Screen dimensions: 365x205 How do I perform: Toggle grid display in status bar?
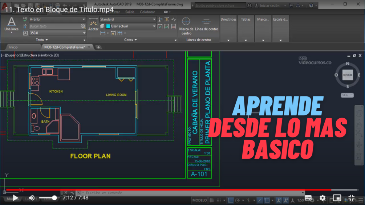[x=212, y=200]
